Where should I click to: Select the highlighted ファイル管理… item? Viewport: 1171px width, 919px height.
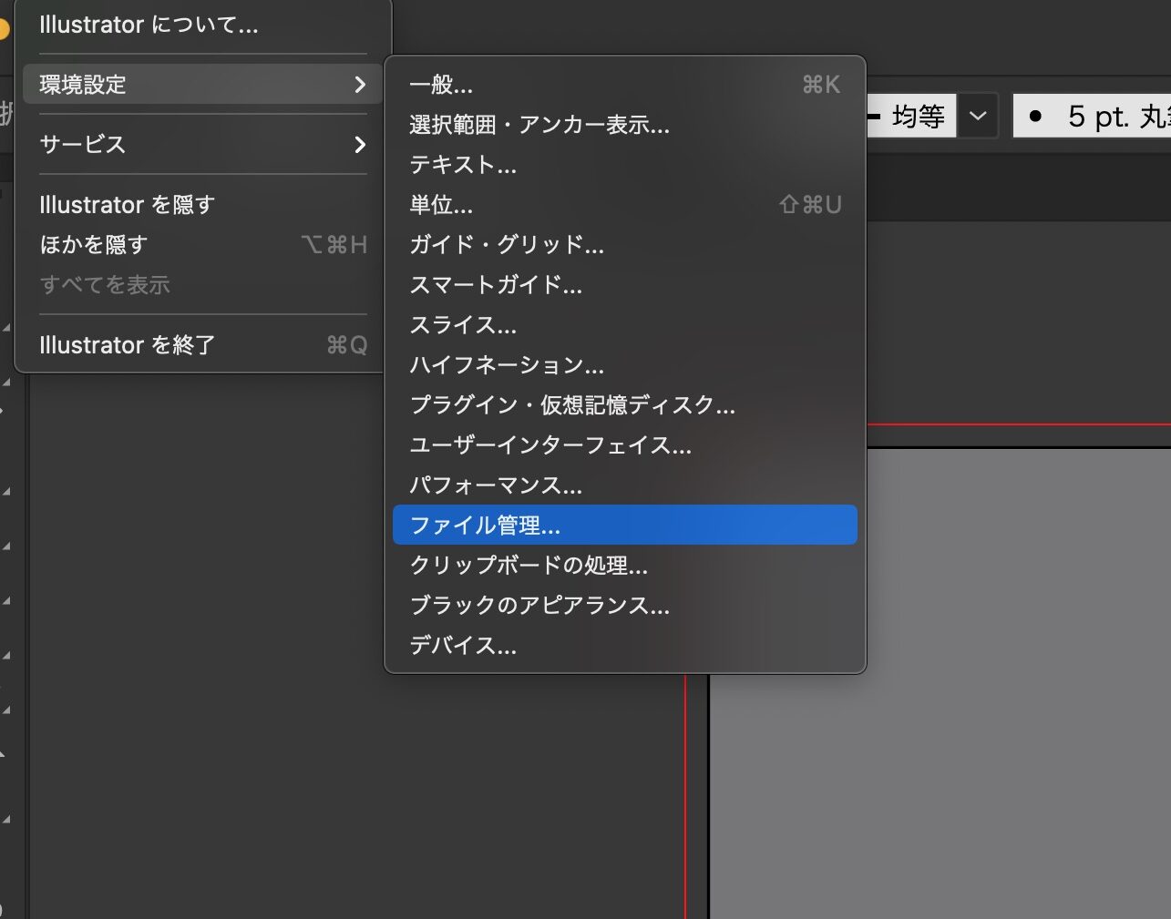(x=625, y=526)
